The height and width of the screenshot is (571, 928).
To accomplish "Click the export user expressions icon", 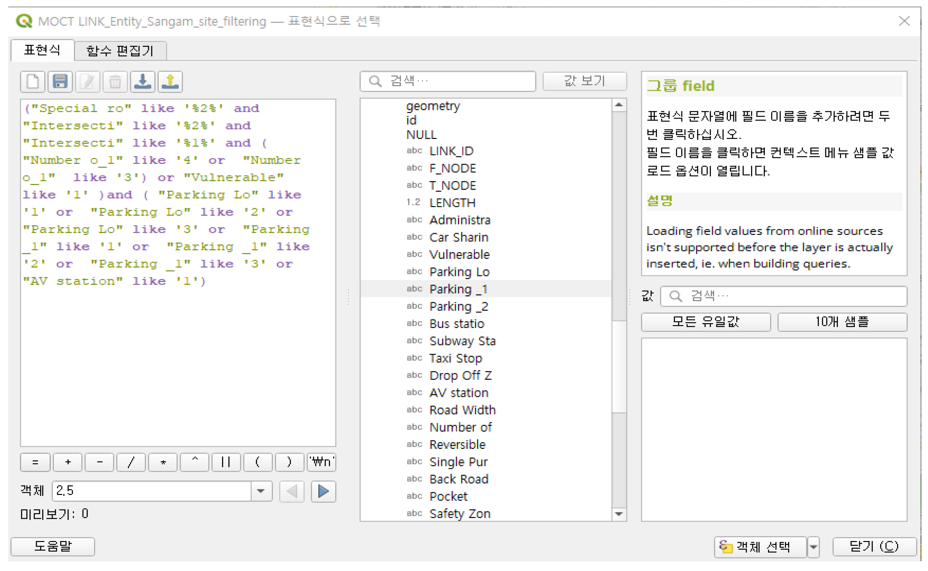I will click(170, 82).
